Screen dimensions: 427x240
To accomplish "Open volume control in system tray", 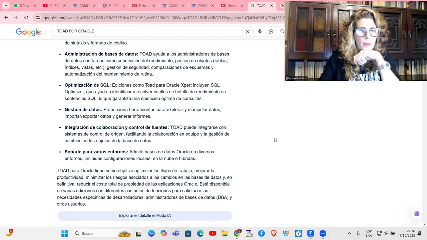I will tap(386, 233).
